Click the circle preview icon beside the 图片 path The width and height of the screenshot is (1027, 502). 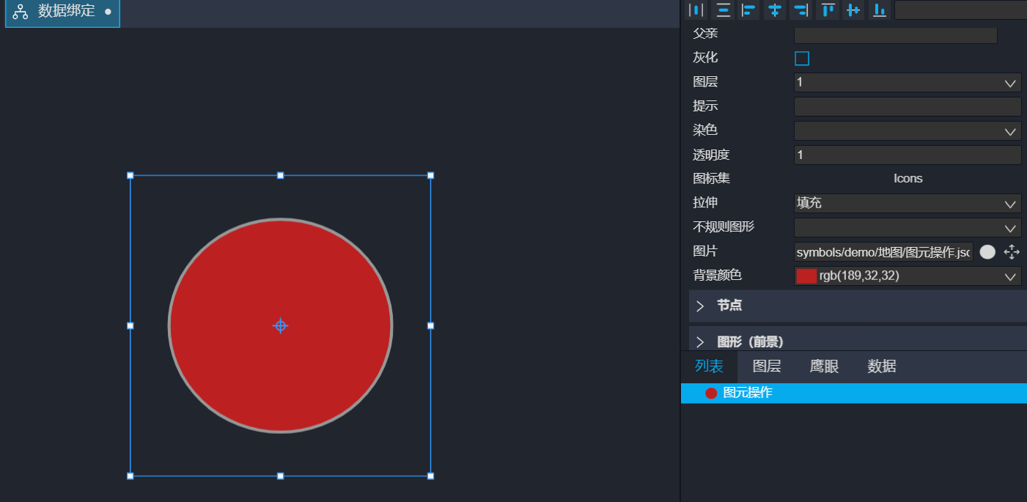point(987,252)
